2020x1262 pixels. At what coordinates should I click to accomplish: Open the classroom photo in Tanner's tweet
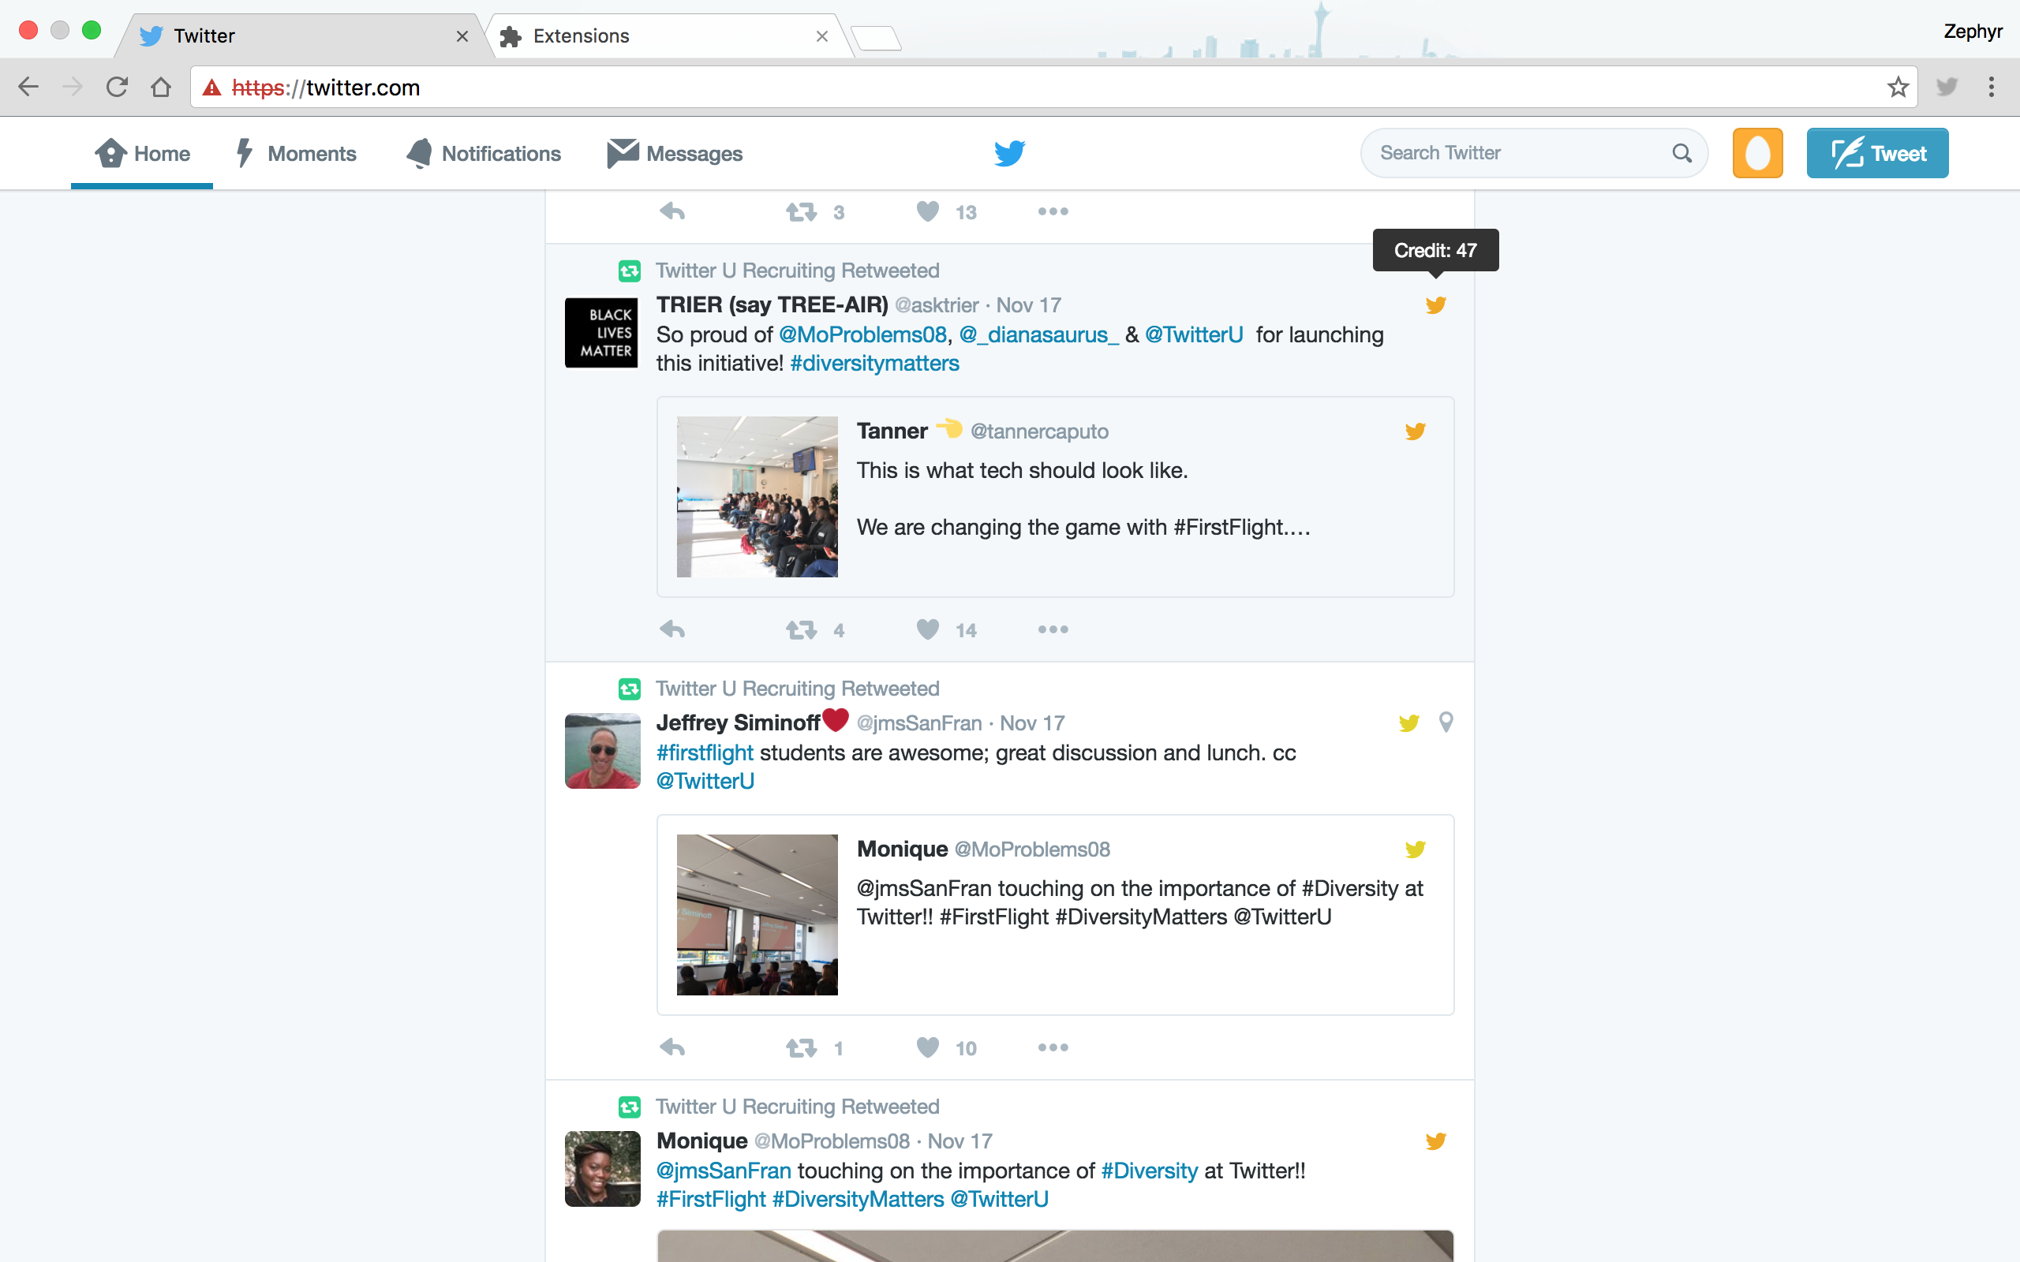(x=757, y=497)
